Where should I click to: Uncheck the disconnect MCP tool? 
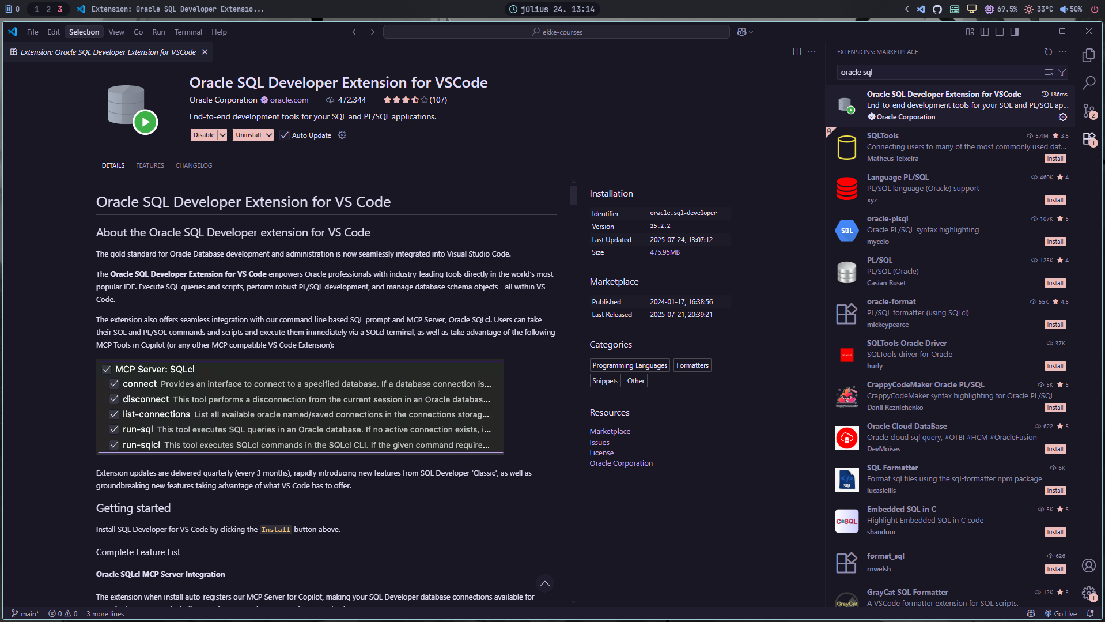[x=114, y=399]
